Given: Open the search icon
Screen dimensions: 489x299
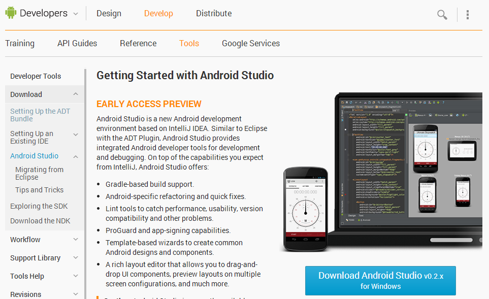Looking at the screenshot, I should (441, 15).
